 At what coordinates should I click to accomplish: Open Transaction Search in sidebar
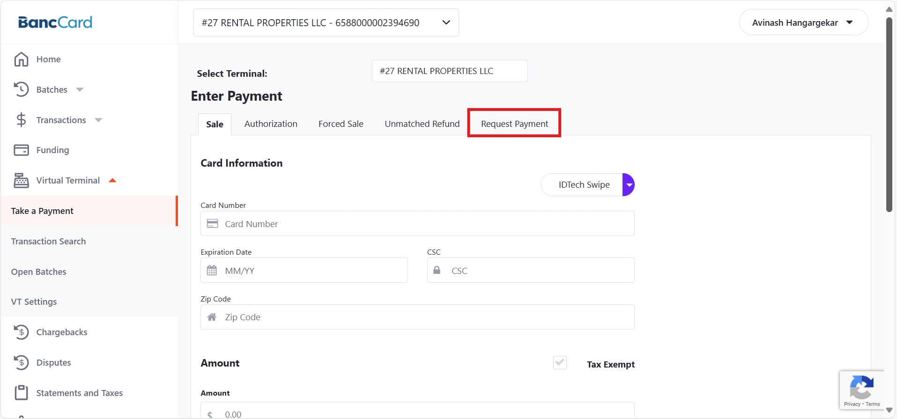click(49, 242)
